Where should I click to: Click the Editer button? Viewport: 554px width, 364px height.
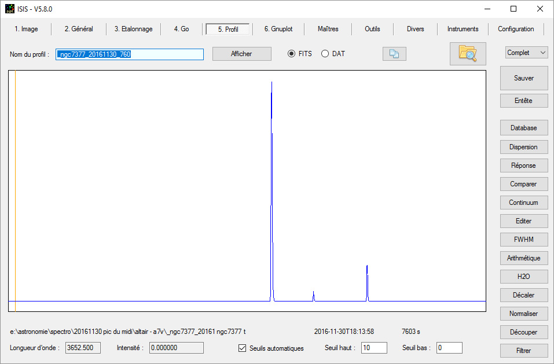524,221
